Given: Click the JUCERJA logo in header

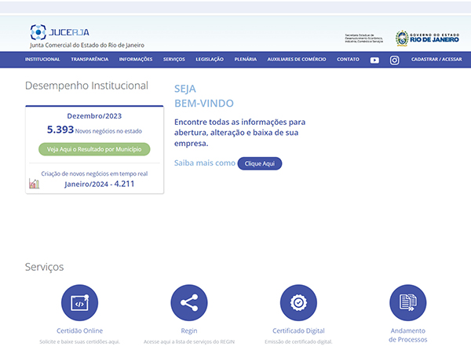Looking at the screenshot, I should (60, 32).
